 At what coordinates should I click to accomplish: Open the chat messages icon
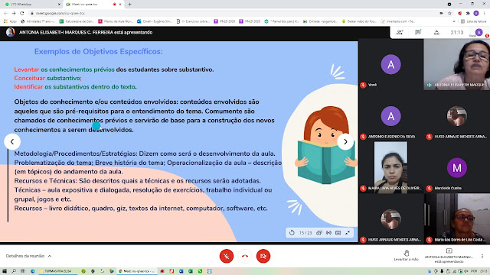click(x=418, y=32)
